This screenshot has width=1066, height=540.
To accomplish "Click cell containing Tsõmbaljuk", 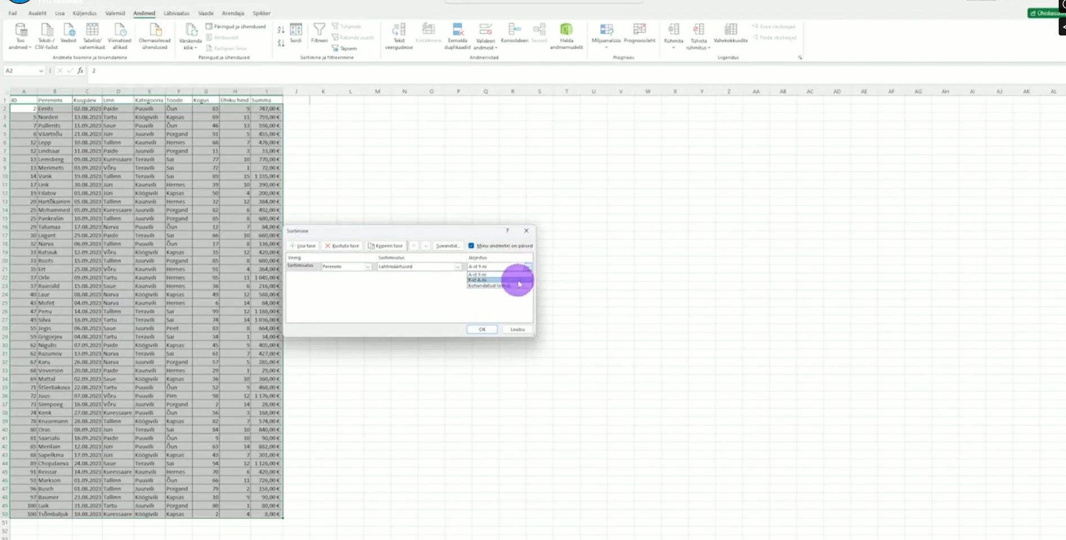I will pos(54,514).
